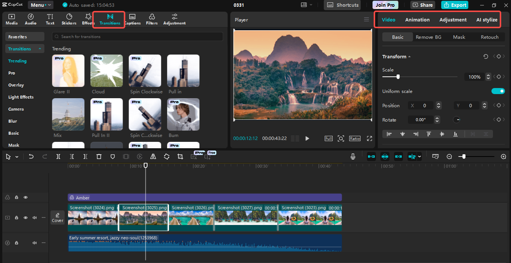Select the Mirror (horizontal flip) icon
This screenshot has height=263, width=511.
pyautogui.click(x=153, y=156)
